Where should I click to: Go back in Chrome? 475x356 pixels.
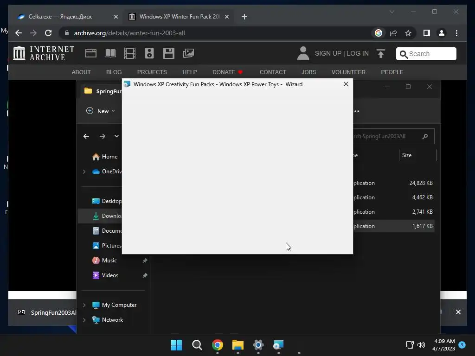click(19, 33)
